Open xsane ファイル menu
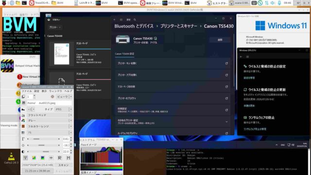The image size is (311, 175). [x=27, y=91]
